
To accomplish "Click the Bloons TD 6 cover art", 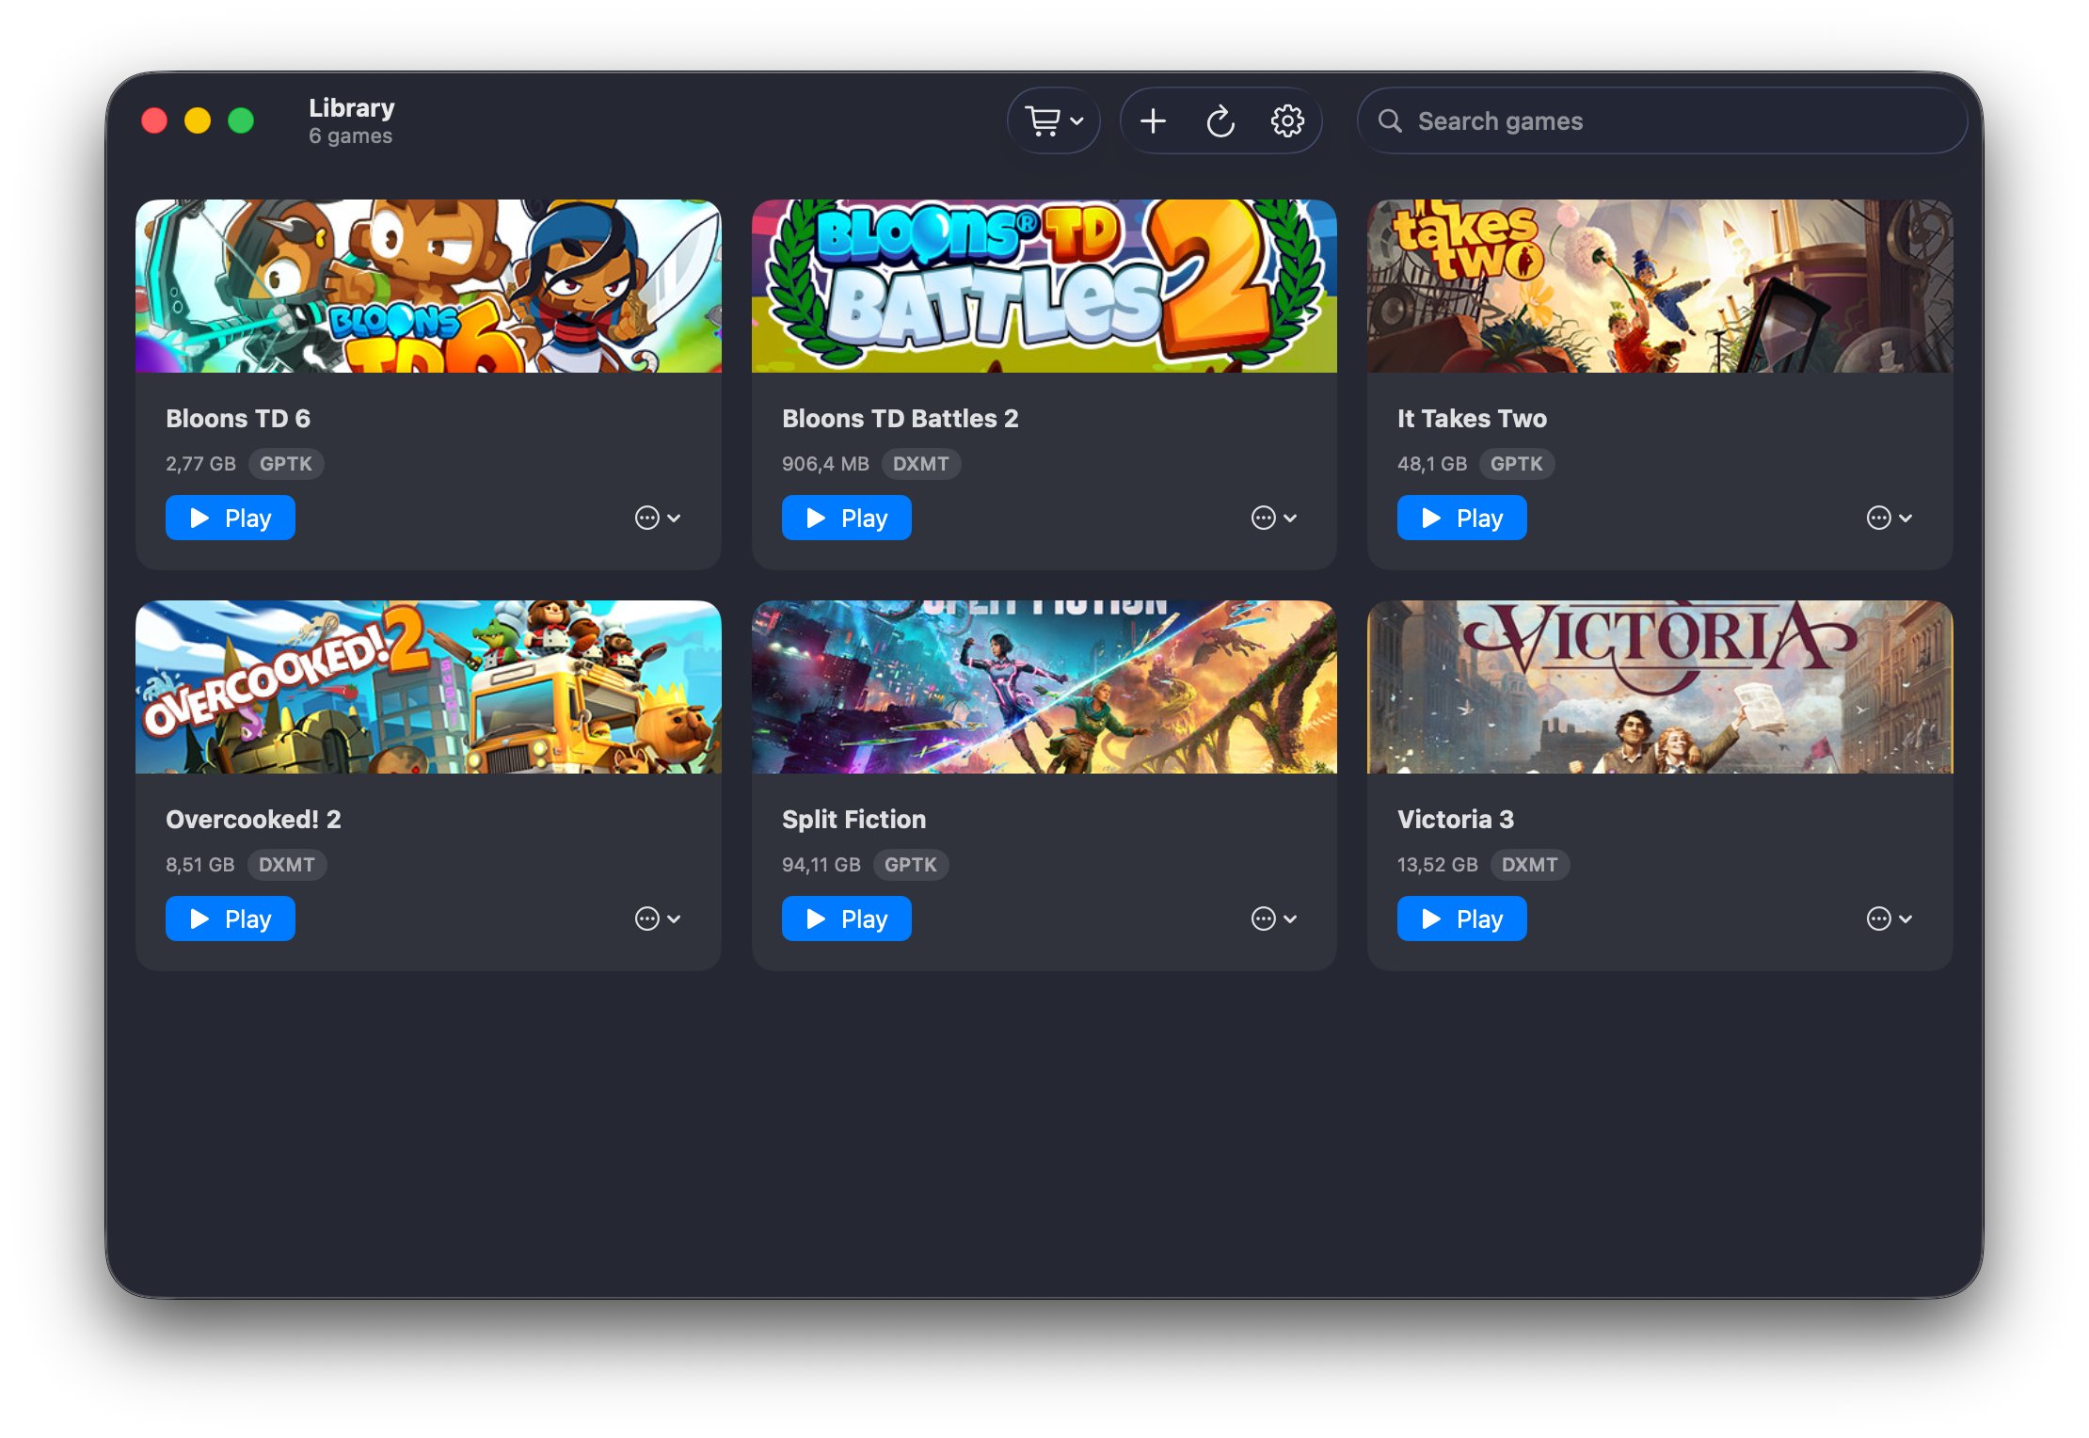I will tap(428, 286).
